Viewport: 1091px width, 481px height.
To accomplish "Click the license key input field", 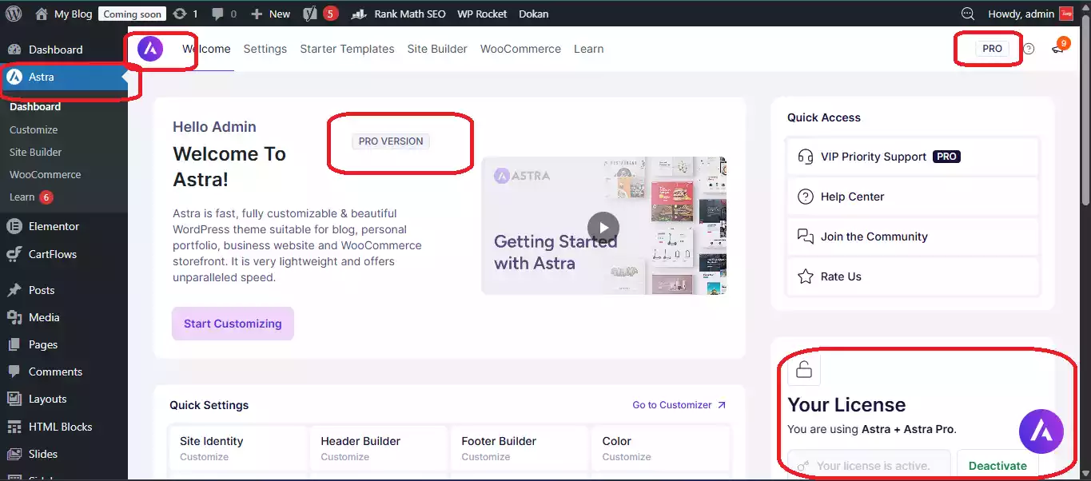I will [x=869, y=466].
